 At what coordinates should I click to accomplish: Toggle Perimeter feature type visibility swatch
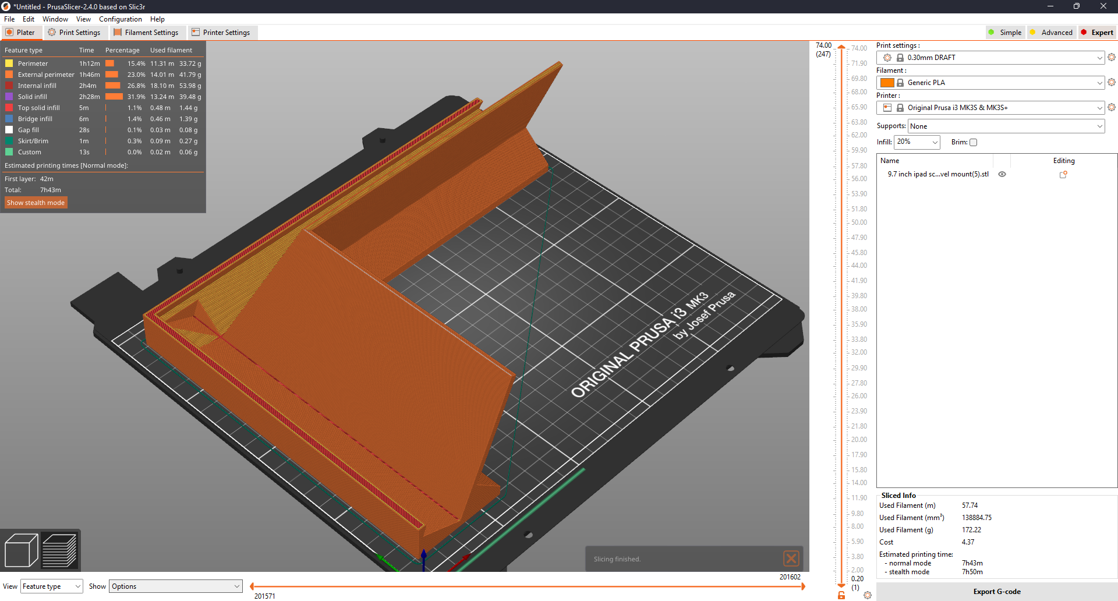9,63
